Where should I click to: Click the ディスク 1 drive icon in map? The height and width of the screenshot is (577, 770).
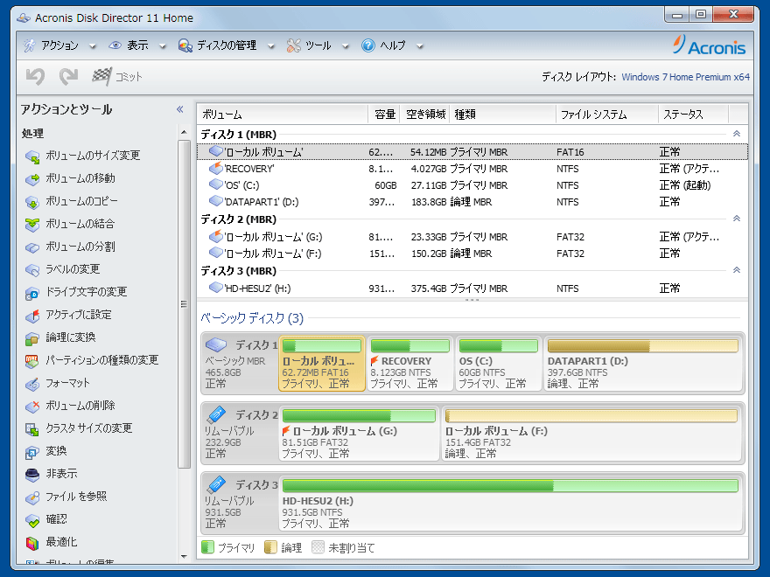click(x=216, y=345)
